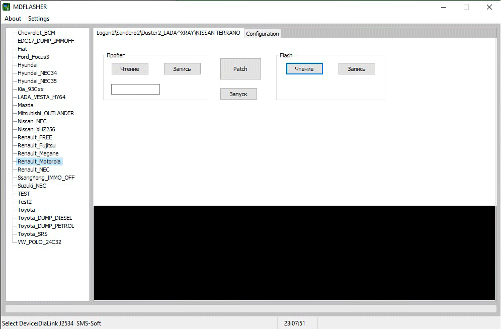Screen dimensions: 502x329
Task: Select EDC17_DUMP_IMMOFF tree entry
Action: coord(46,41)
